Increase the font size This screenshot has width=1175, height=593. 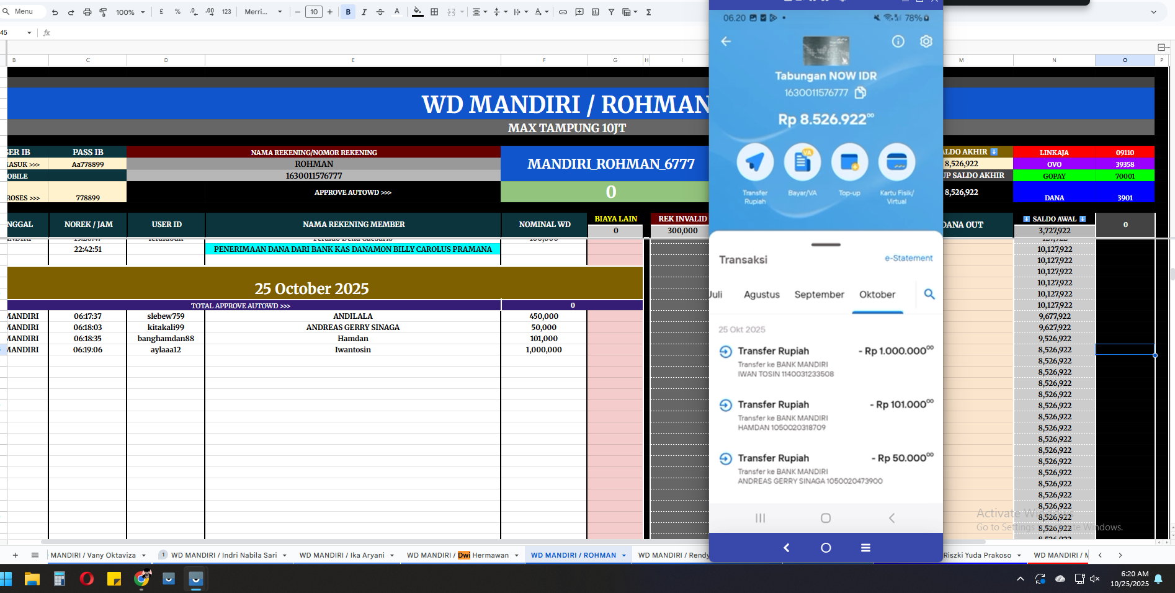coord(330,12)
